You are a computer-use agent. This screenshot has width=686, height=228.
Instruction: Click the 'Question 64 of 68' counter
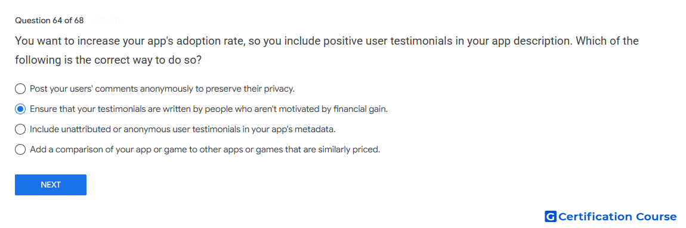(49, 20)
